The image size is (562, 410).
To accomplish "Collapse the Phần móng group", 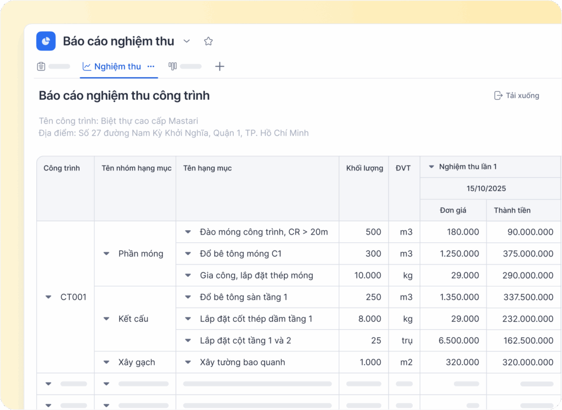I will (106, 254).
